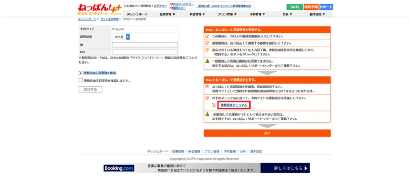
Task: Click the 登録する button
Action: (90, 89)
